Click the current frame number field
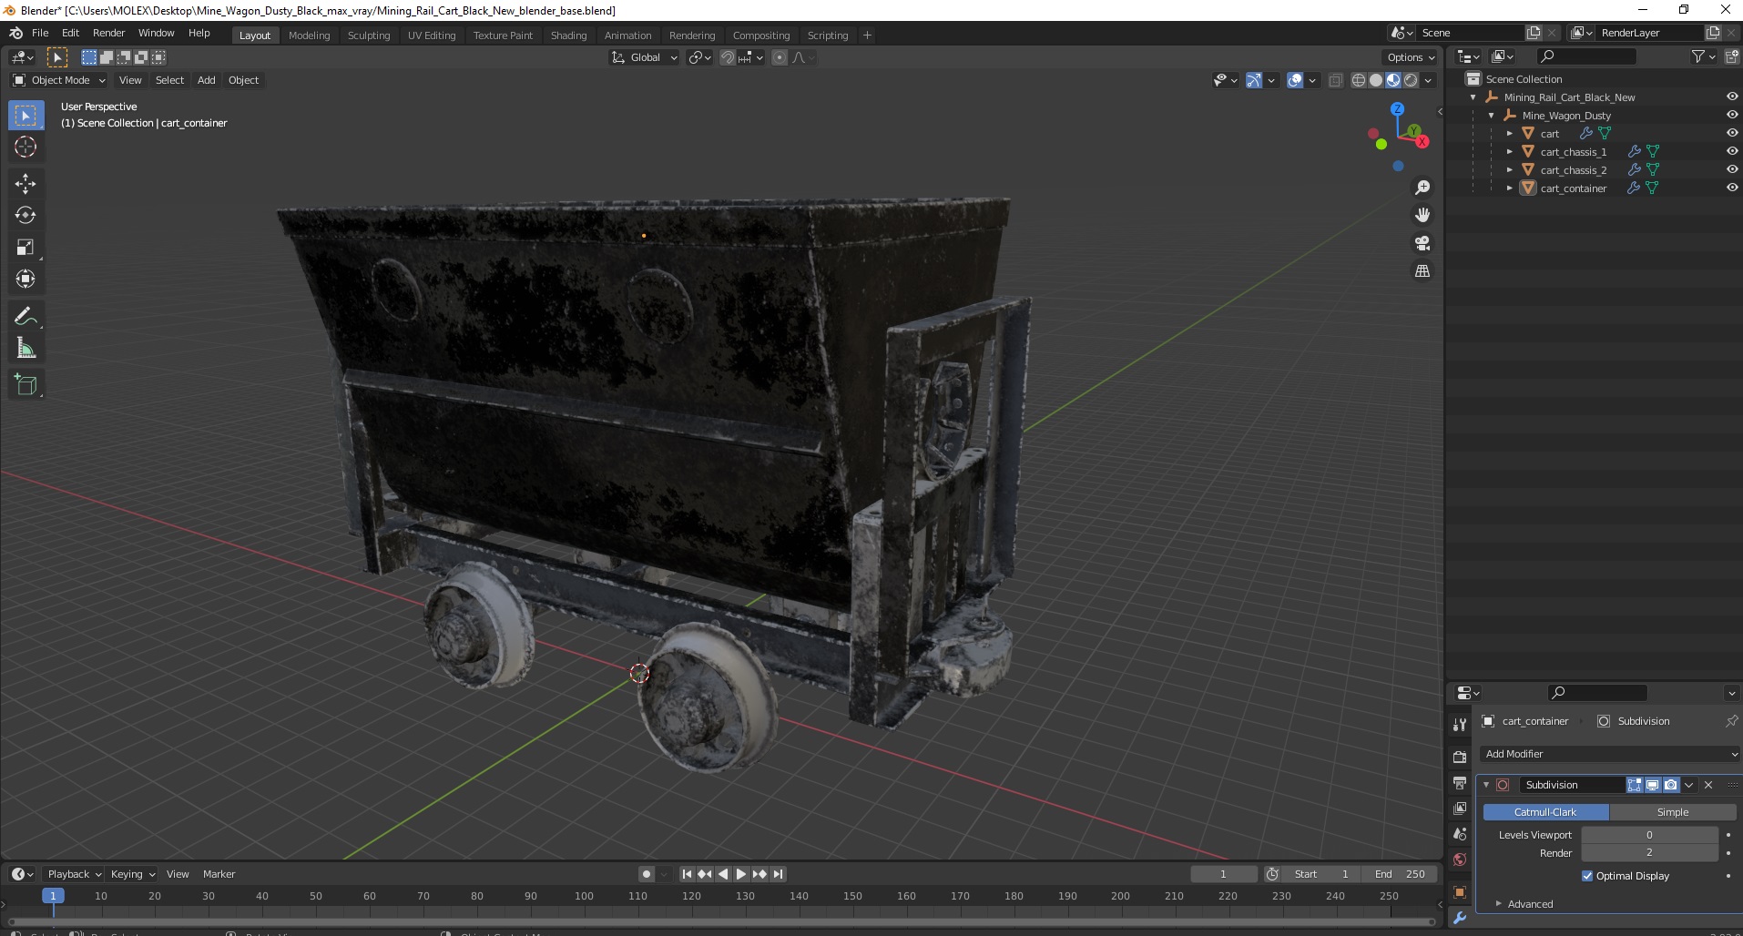Viewport: 1743px width, 936px height. pyautogui.click(x=1223, y=874)
